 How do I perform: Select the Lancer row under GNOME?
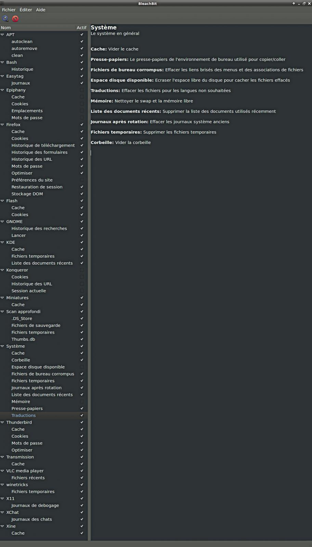pos(44,235)
